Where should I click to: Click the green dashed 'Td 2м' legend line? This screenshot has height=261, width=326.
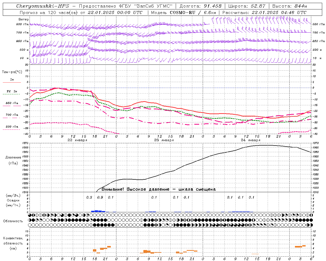[11, 94]
